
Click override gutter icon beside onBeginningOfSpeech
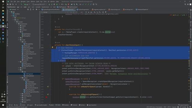coord(48,94)
